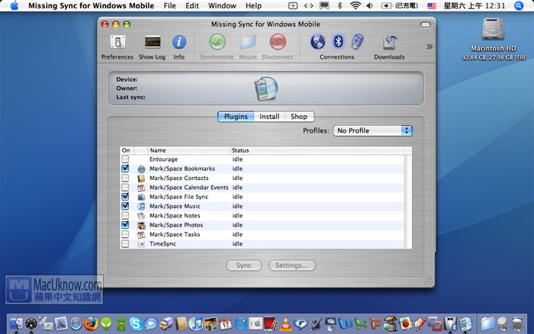Enable the Mark/Space Tasks checkbox

(125, 234)
